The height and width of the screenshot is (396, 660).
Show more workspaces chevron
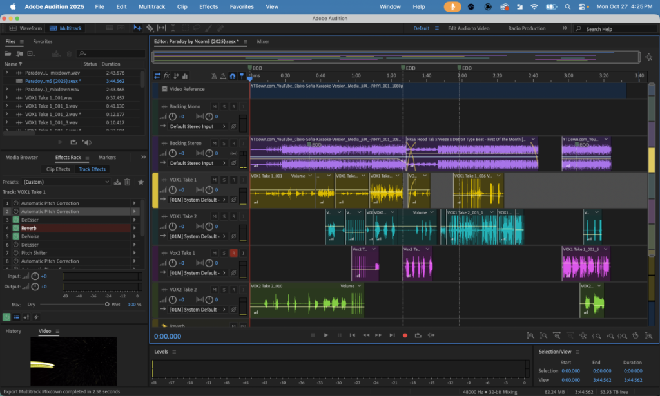click(x=565, y=28)
